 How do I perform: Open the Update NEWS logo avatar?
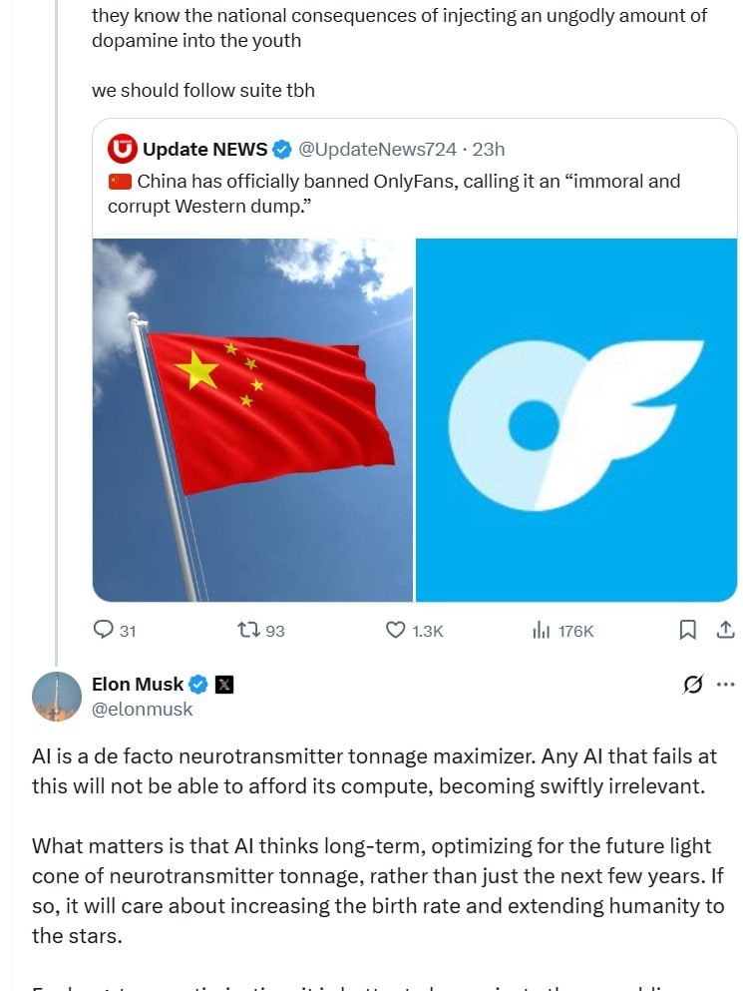coord(122,149)
